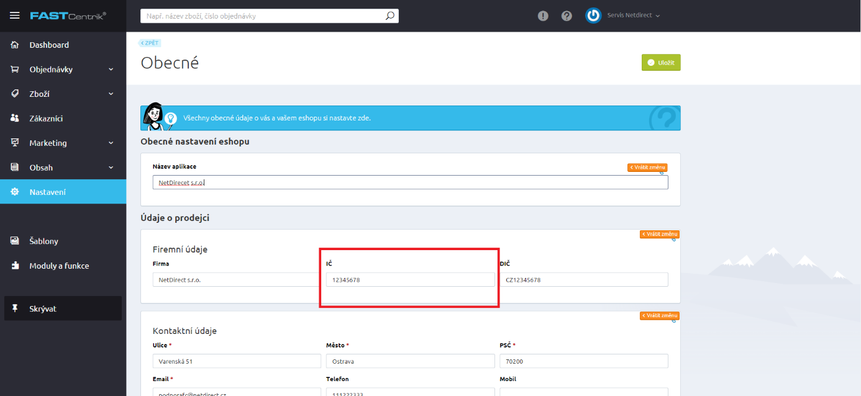
Task: Click the Dashboard home icon
Action: (15, 45)
